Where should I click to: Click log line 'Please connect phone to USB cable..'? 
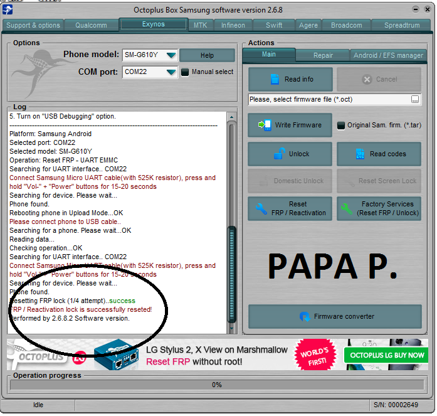click(x=65, y=221)
